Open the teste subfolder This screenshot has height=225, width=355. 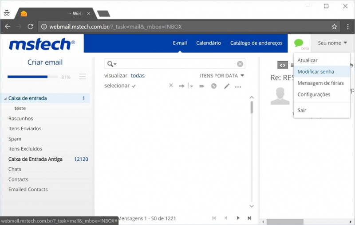20,108
